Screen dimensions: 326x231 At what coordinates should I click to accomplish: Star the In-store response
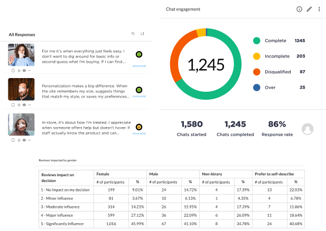coord(19,140)
